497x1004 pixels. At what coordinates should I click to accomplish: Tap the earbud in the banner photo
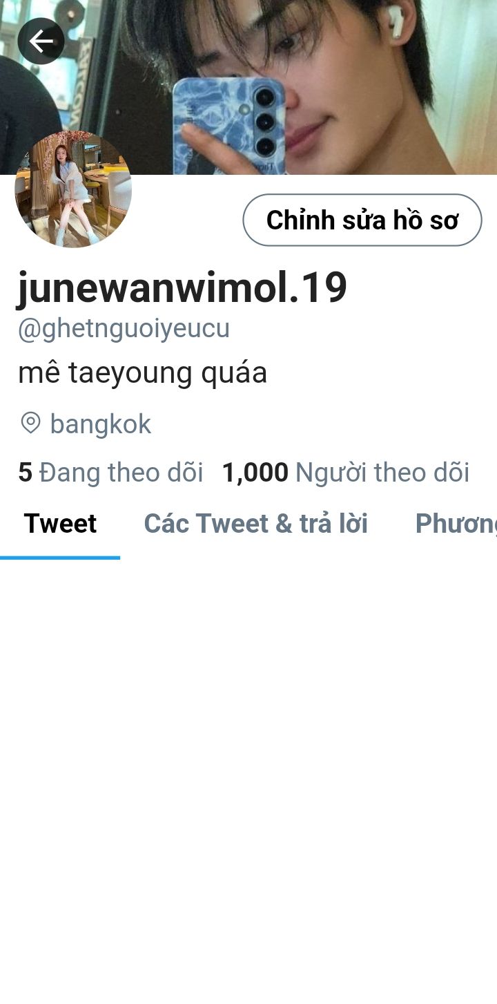coord(395,21)
